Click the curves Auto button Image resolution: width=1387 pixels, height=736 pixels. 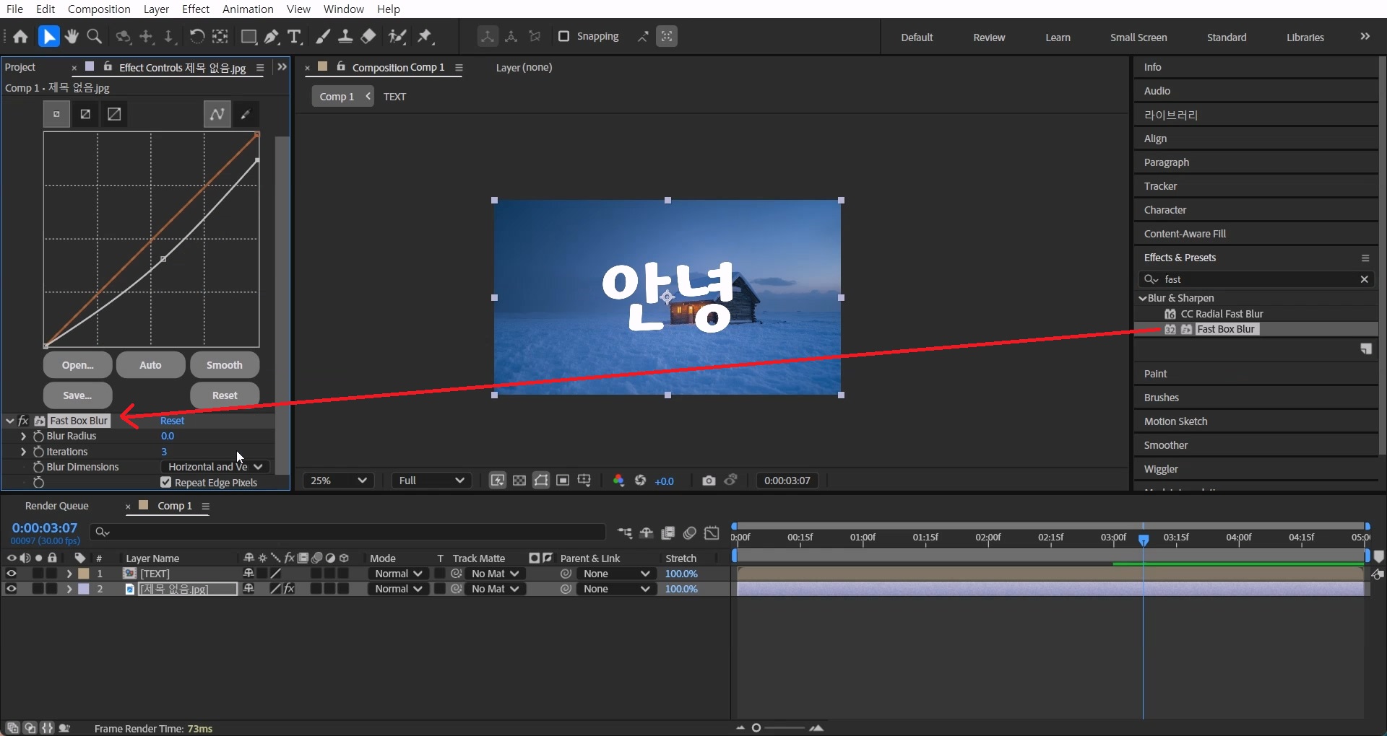tap(150, 365)
